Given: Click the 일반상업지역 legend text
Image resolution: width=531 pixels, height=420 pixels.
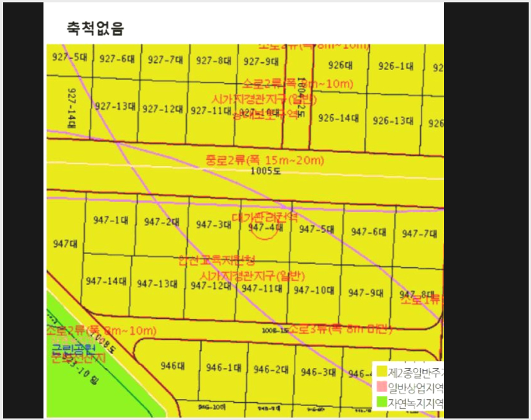Looking at the screenshot, I should pos(415,388).
